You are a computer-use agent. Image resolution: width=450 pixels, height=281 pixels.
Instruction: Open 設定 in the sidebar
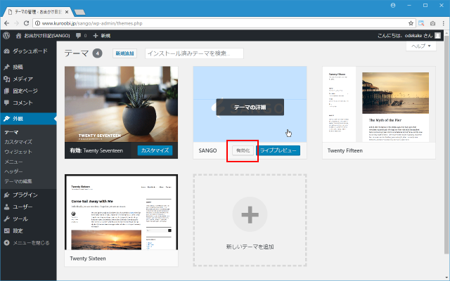28,231
